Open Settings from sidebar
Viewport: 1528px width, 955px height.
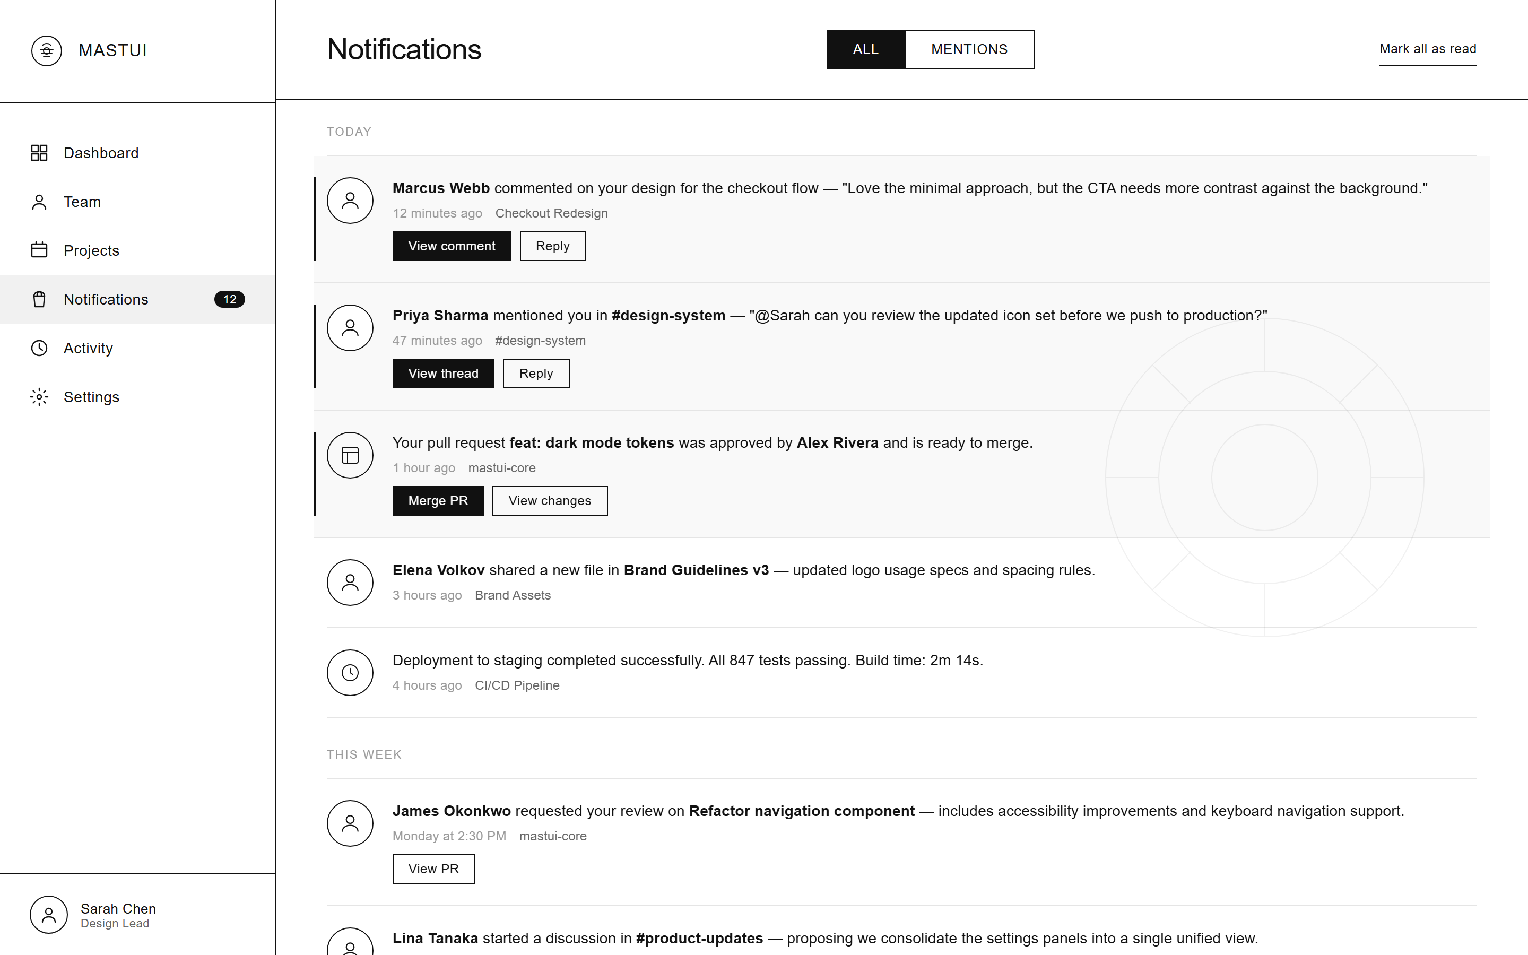[137, 397]
